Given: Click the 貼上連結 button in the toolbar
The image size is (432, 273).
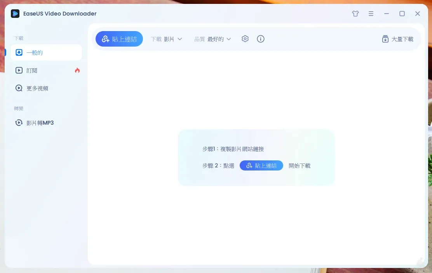Looking at the screenshot, I should coord(119,39).
